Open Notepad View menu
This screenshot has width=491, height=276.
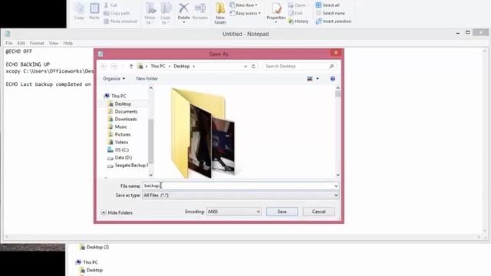click(54, 43)
